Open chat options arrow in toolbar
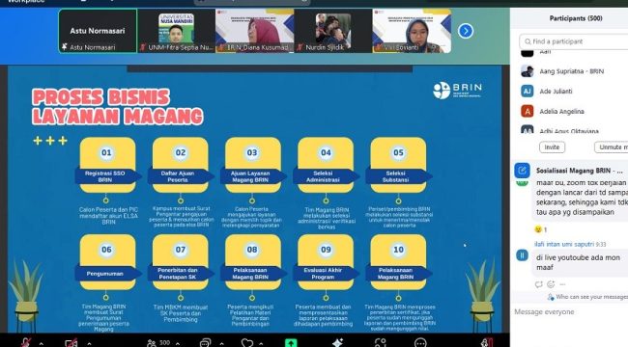Screen dimensions: 628x347 click(x=221, y=343)
